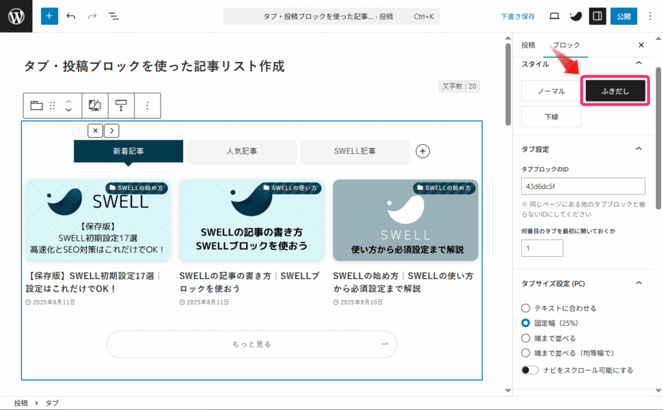663x410 pixels.
Task: Open the editor options three-dot menu
Action: click(x=650, y=16)
